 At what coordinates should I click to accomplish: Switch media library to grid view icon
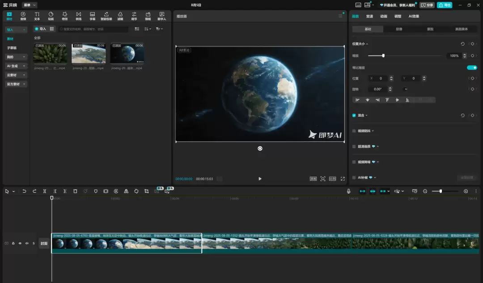pos(137,29)
